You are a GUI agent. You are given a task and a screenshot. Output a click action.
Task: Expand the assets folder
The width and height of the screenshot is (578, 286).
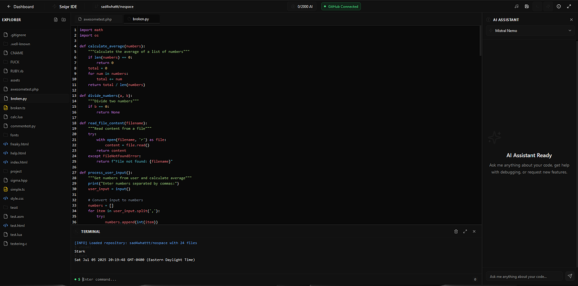pos(35,80)
